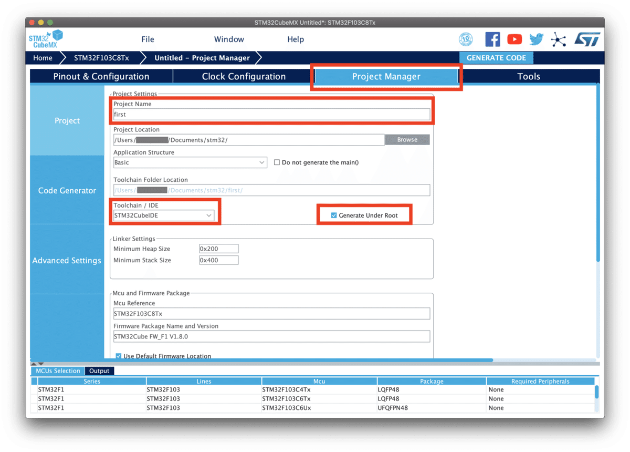630x452 pixels.
Task: Open the Application Structure dropdown
Action: (x=190, y=162)
